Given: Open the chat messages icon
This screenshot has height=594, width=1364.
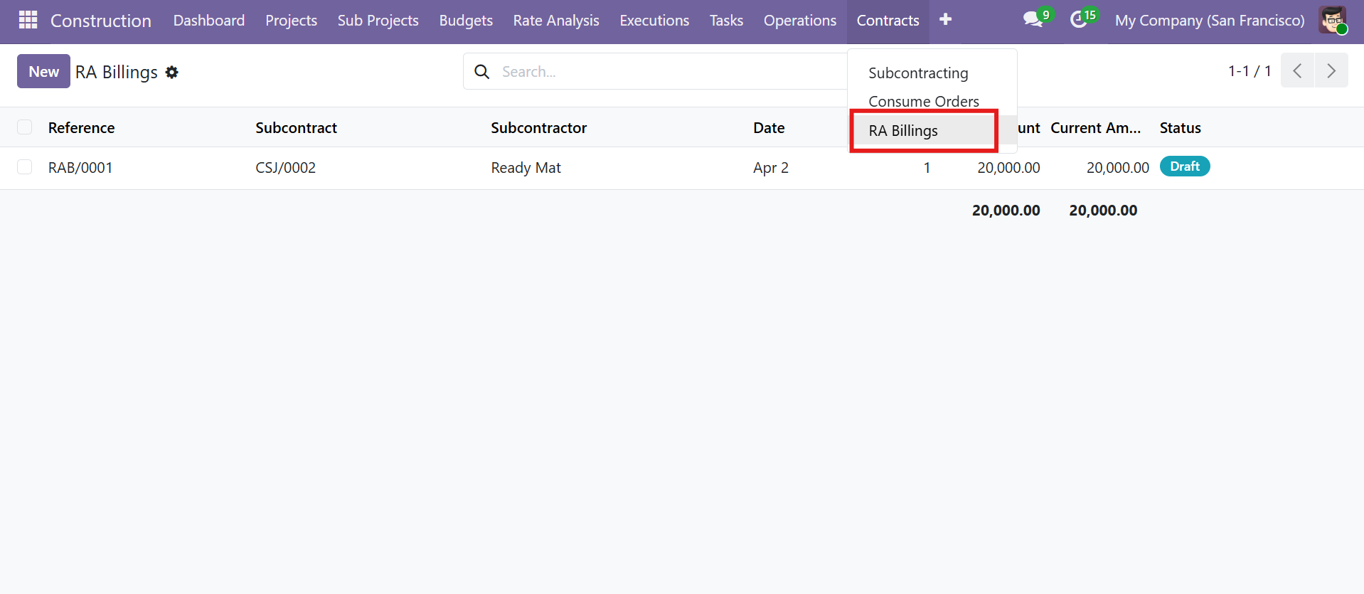Looking at the screenshot, I should pyautogui.click(x=1033, y=20).
